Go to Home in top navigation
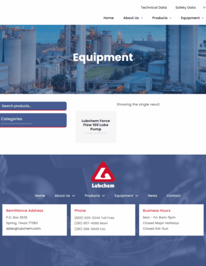Screen dimensions: 206x266 click(109, 18)
